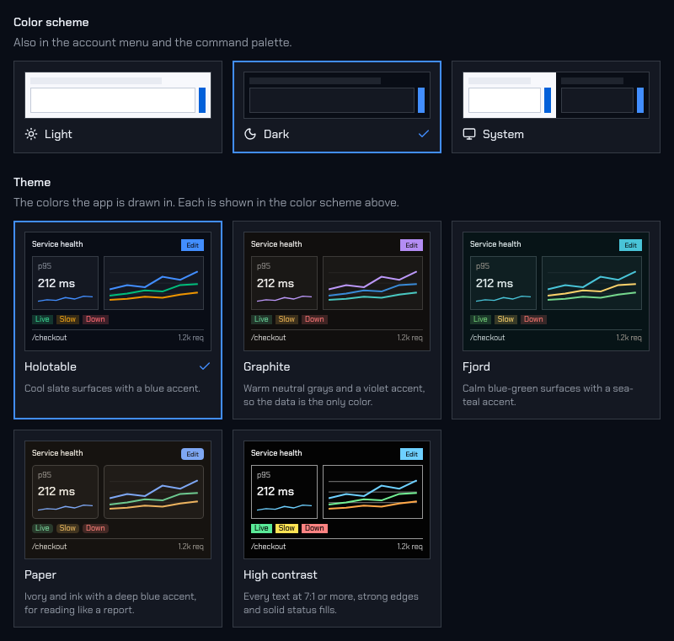Screen dimensions: 674x641
Task: Click /checkout in the Holotable preview
Action: tap(50, 338)
